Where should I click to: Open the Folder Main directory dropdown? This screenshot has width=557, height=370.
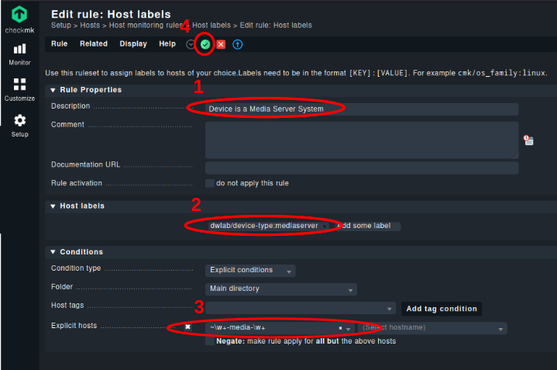tap(281, 289)
